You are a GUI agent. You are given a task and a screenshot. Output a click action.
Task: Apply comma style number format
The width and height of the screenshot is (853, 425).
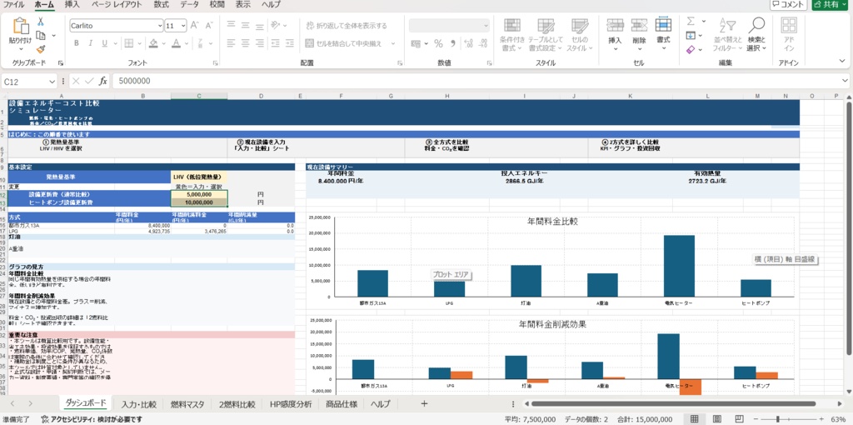coord(453,43)
